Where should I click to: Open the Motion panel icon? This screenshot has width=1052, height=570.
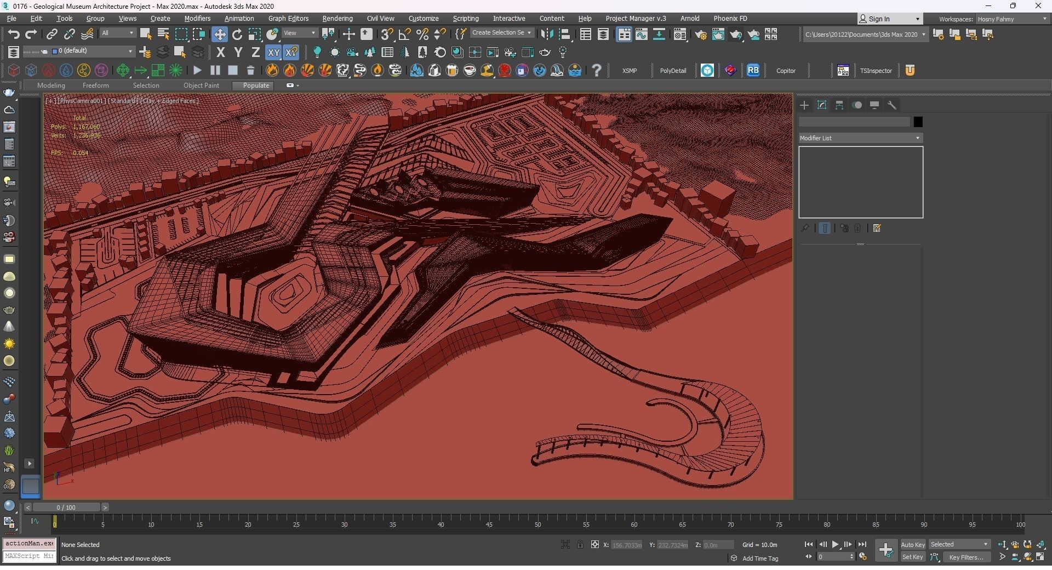[x=857, y=105]
